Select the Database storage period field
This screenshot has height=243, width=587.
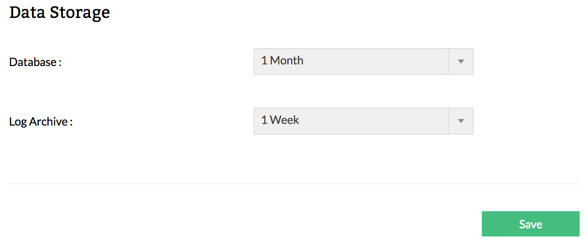click(x=351, y=62)
